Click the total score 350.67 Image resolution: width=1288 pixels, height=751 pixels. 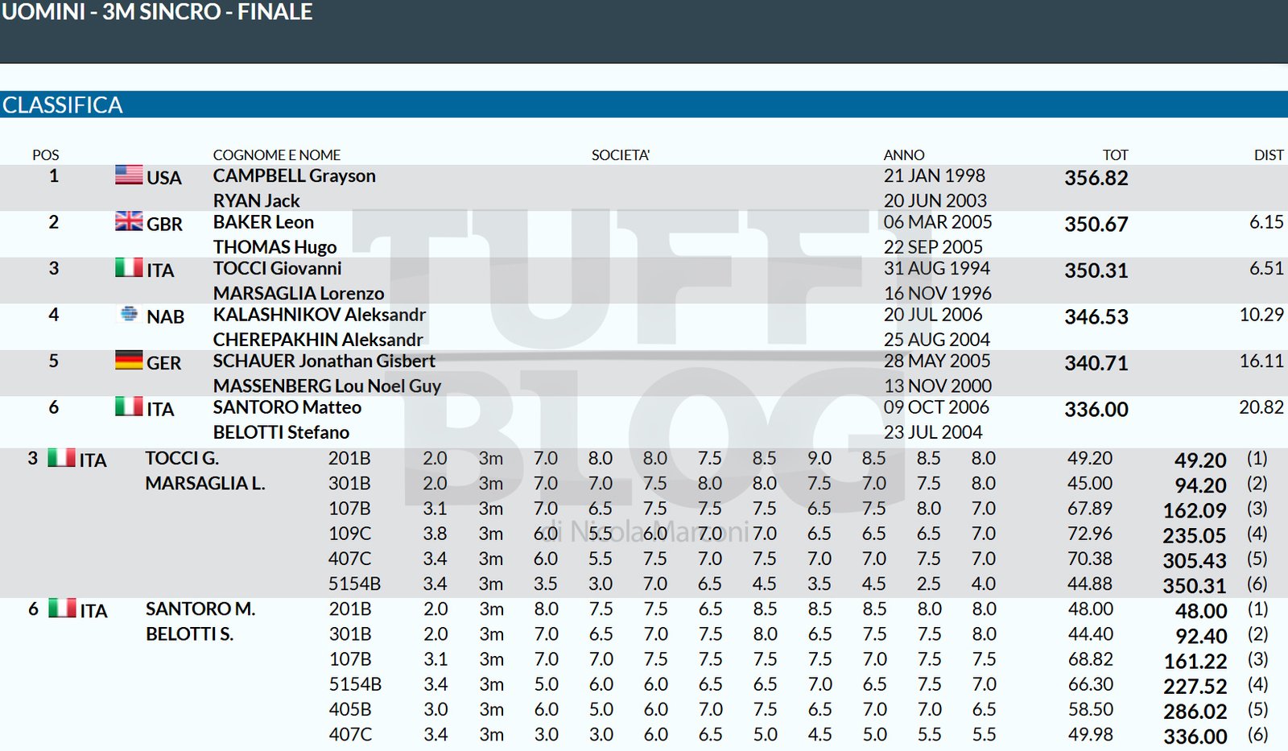coord(1096,224)
